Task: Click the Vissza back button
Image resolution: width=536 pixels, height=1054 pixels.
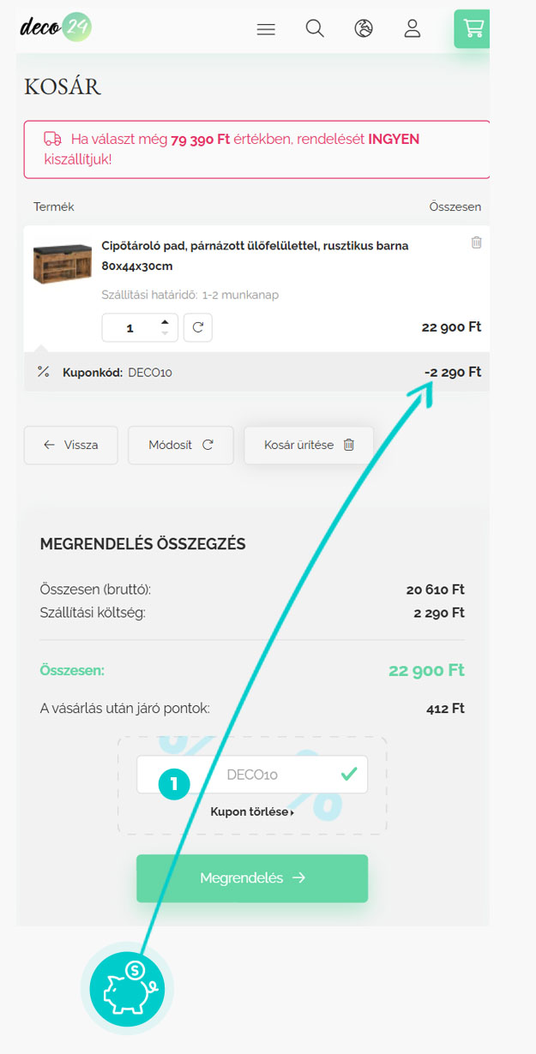Action: click(x=71, y=445)
